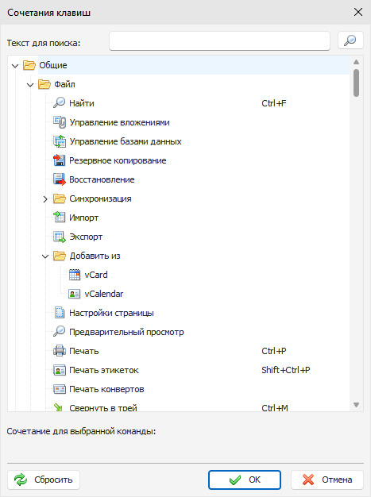Click the scrollbar down arrow
Screen dimensions: 371x497
356,405
